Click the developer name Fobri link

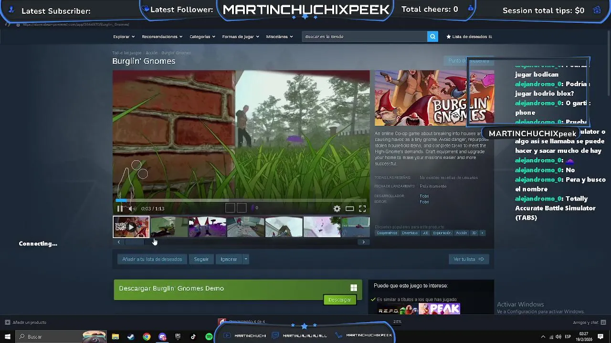pos(424,196)
